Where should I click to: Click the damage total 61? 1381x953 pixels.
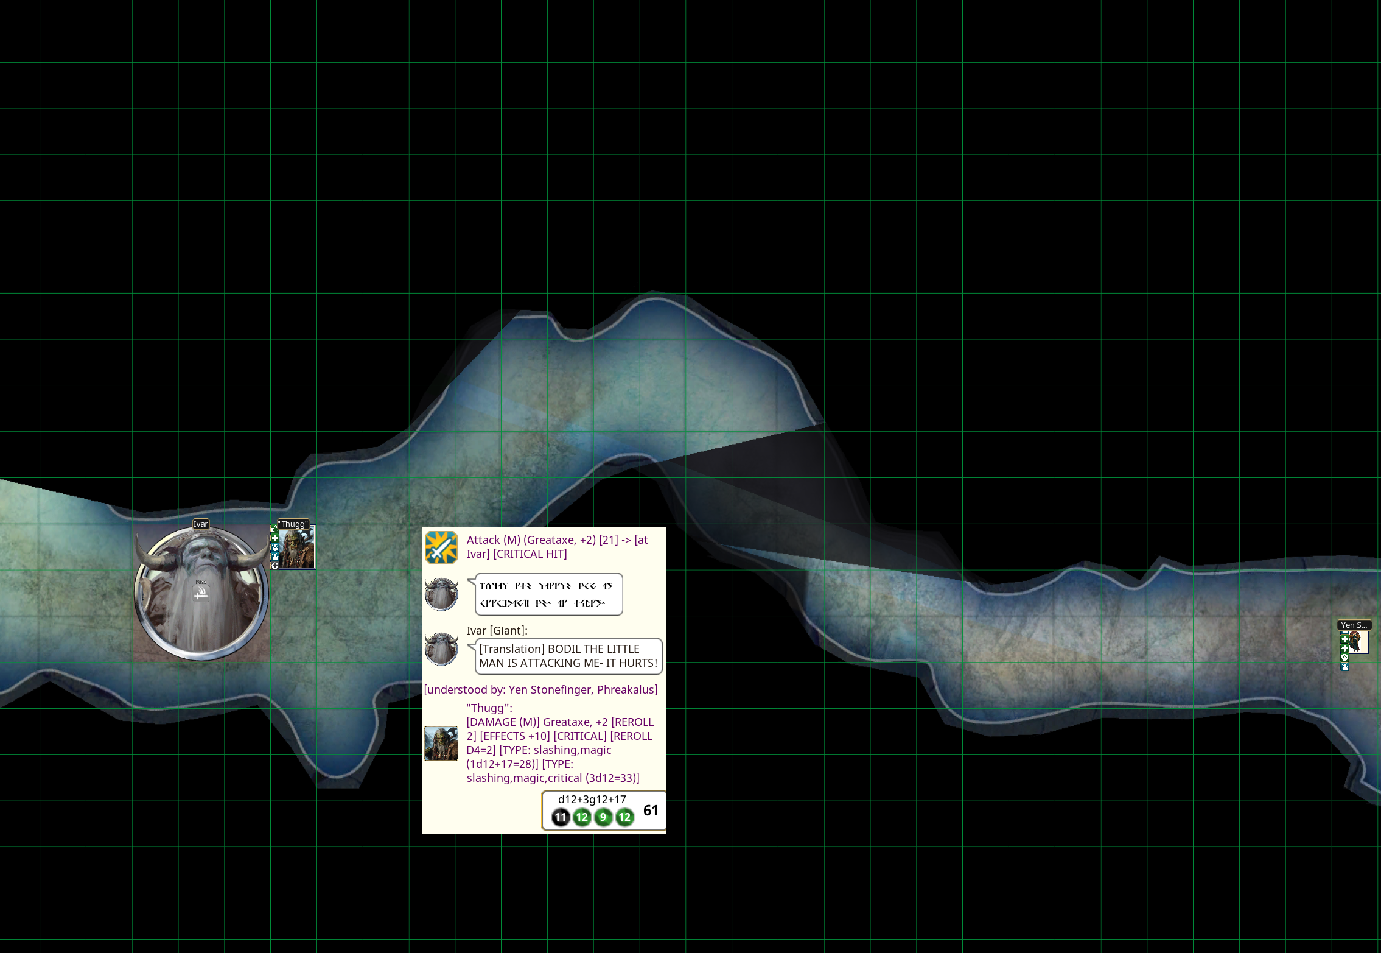(x=651, y=811)
